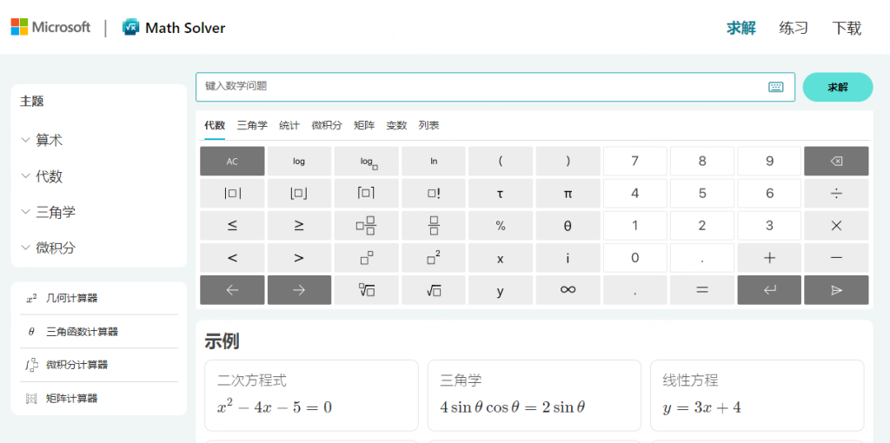This screenshot has width=890, height=443.
Task: Insert floor function template key
Action: click(299, 194)
